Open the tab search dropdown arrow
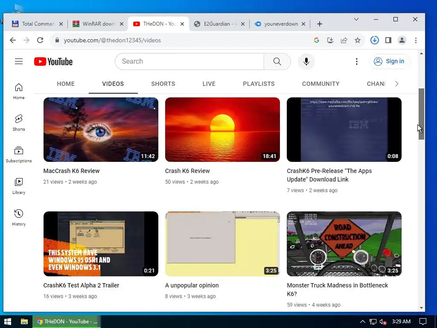The image size is (437, 328). pyautogui.click(x=356, y=19)
